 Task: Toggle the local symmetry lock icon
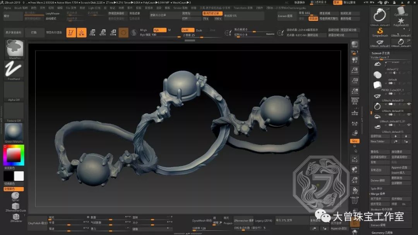355,133
